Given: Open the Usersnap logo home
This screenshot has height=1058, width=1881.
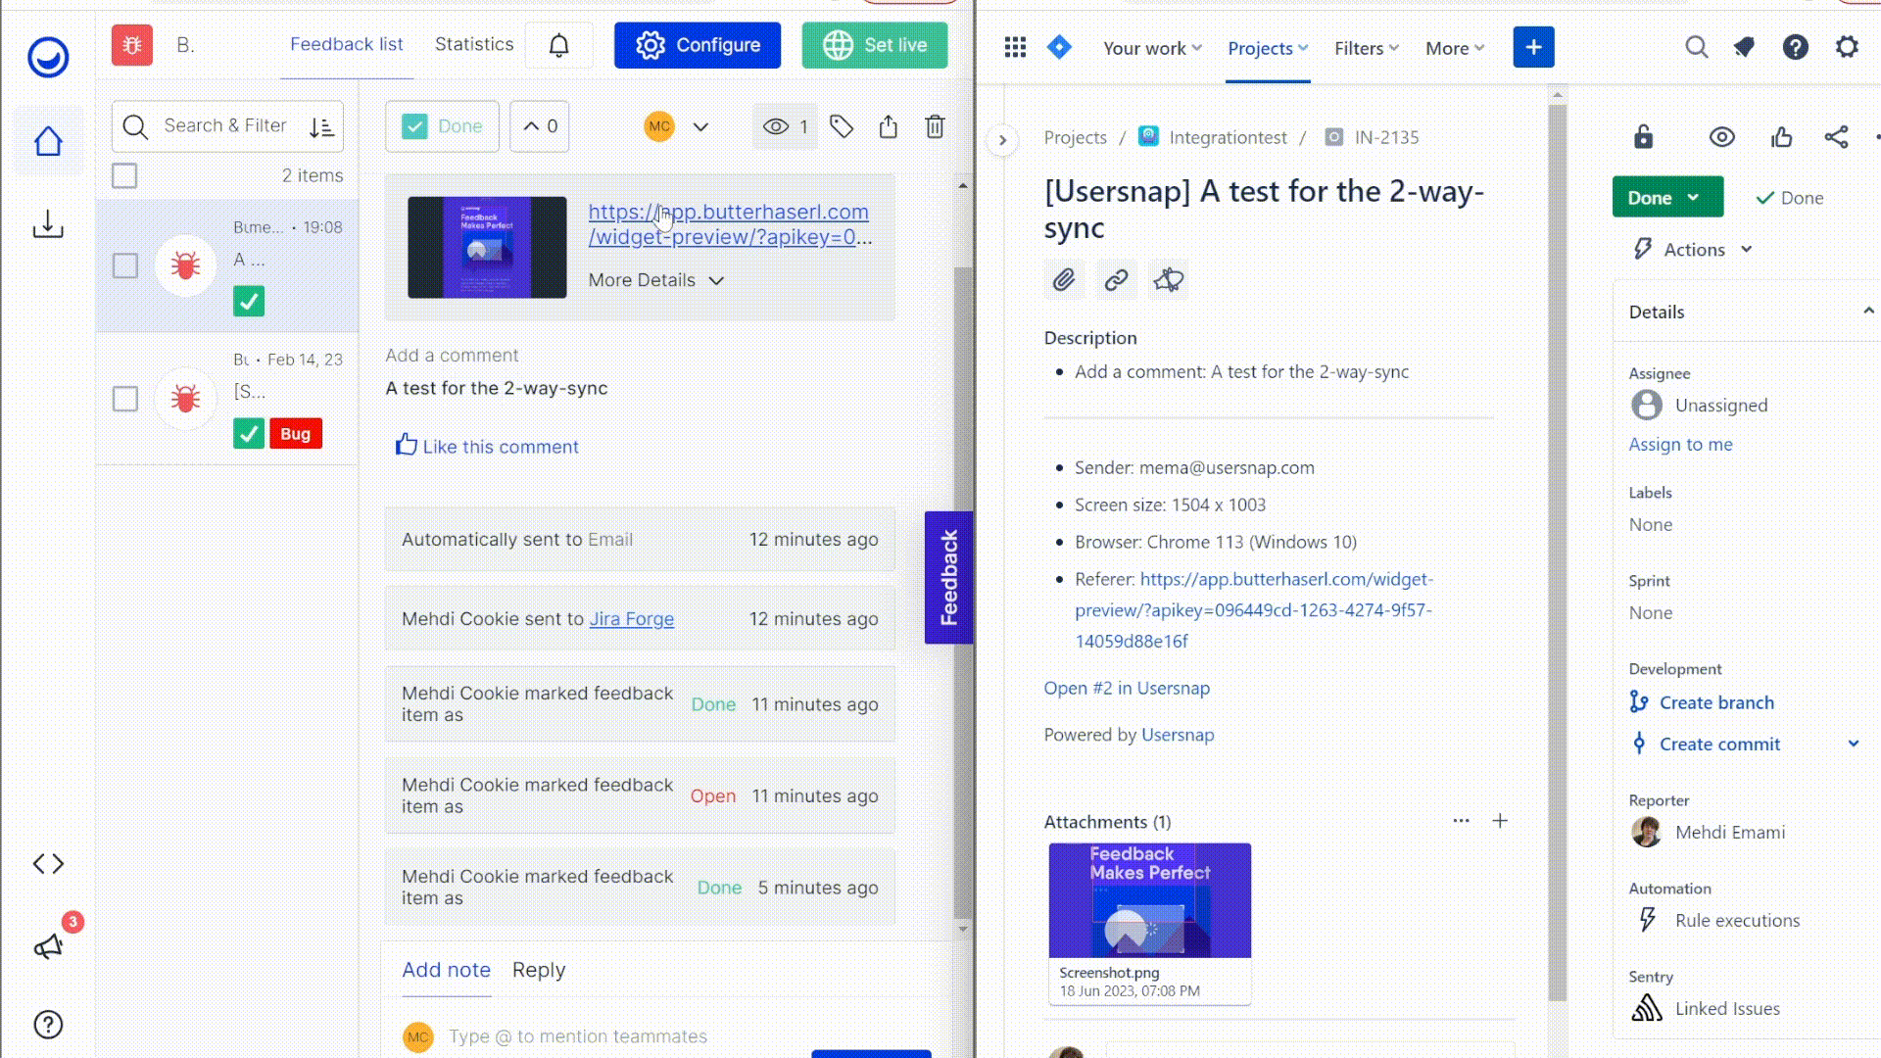Looking at the screenshot, I should coord(48,57).
